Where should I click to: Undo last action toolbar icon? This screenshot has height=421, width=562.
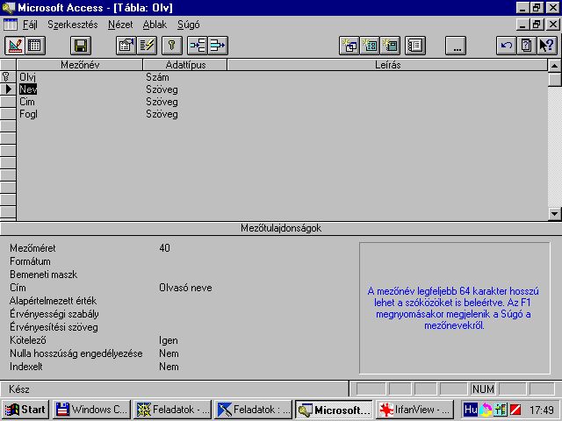507,46
